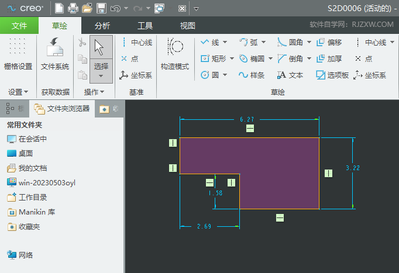
Task: Switch to the model tree tab
Action: [15, 109]
